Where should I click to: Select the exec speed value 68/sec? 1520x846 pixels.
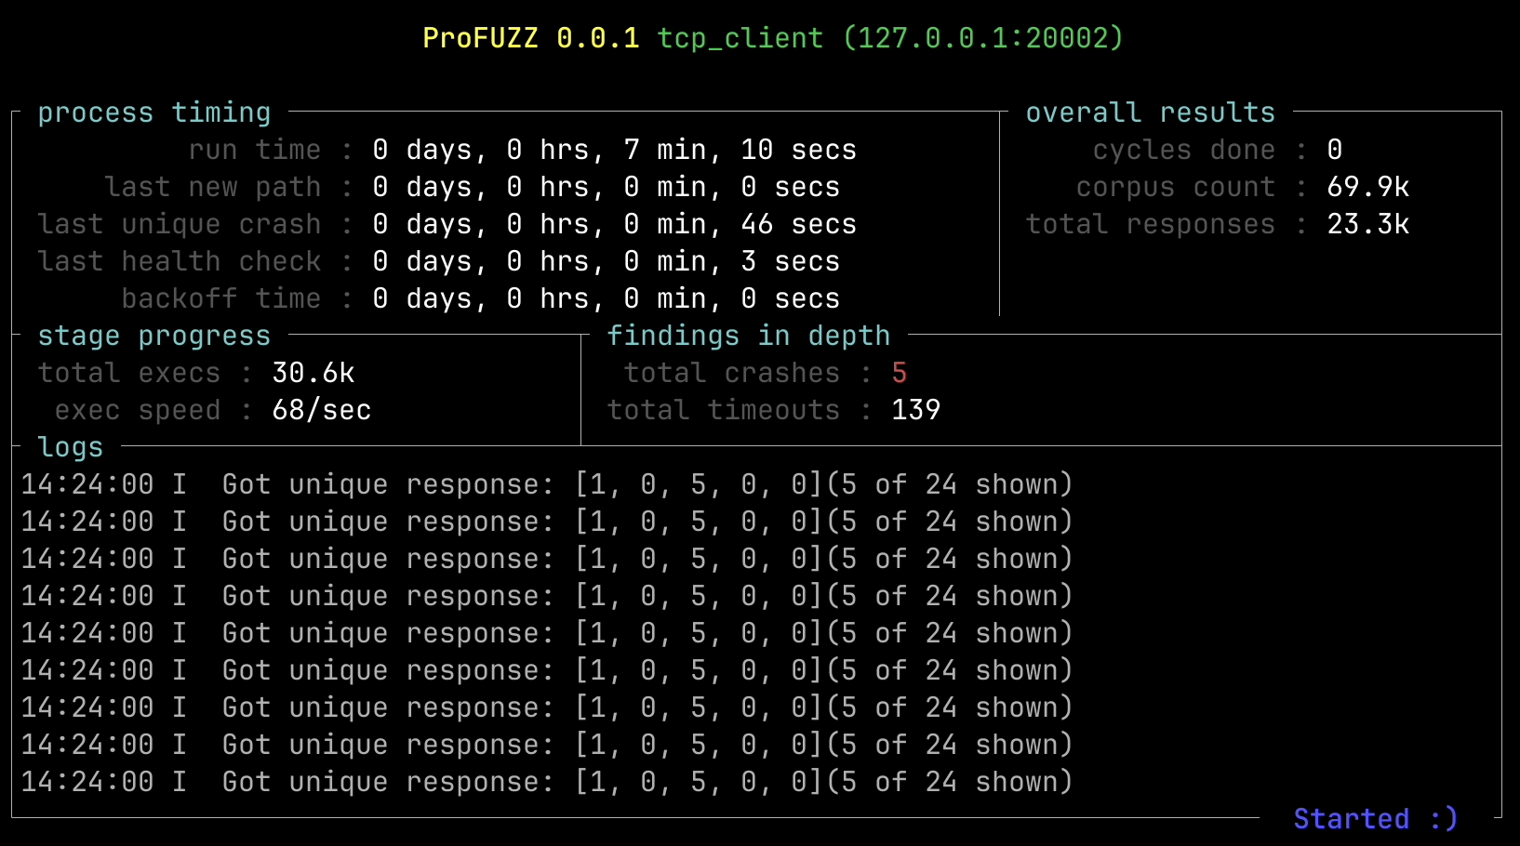(x=322, y=410)
